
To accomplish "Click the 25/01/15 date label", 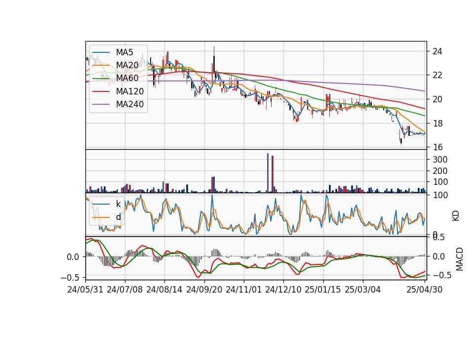I will 323,290.
